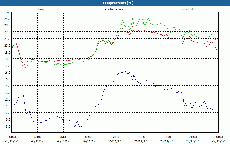This screenshot has height=144, width=230.
Task: Click the 26/11/17 date under 12:00
Action: pyautogui.click(x=115, y=141)
